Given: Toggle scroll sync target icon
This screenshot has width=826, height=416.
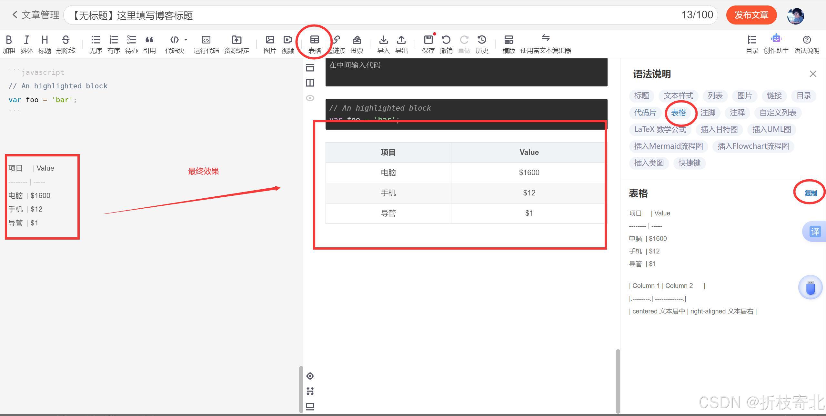Looking at the screenshot, I should 310,376.
